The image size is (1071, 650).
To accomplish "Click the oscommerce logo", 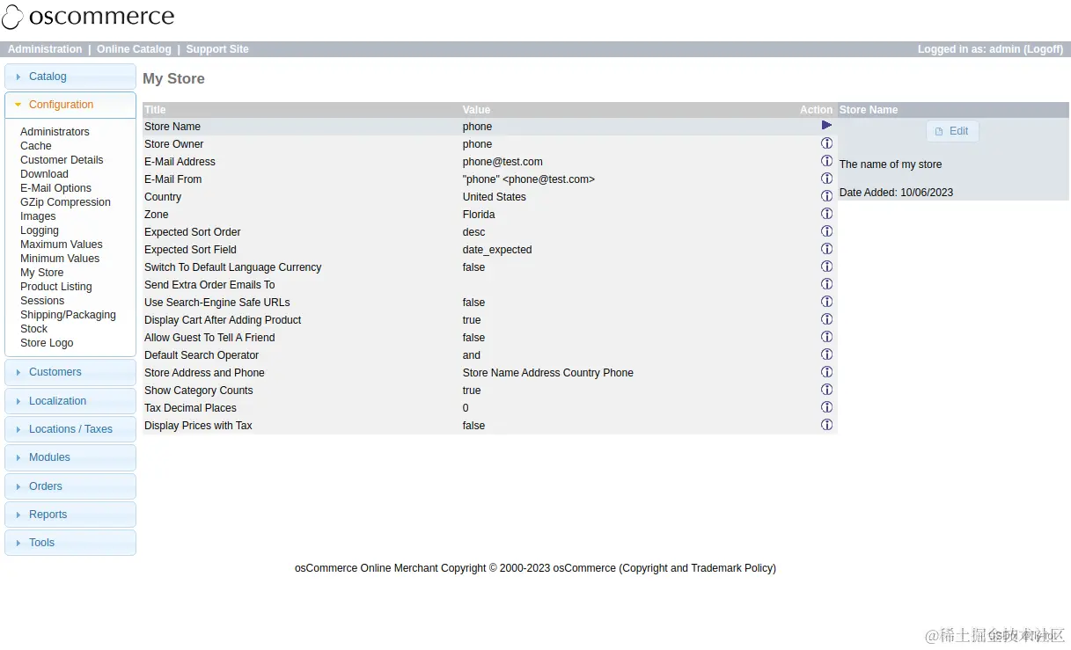I will click(88, 17).
